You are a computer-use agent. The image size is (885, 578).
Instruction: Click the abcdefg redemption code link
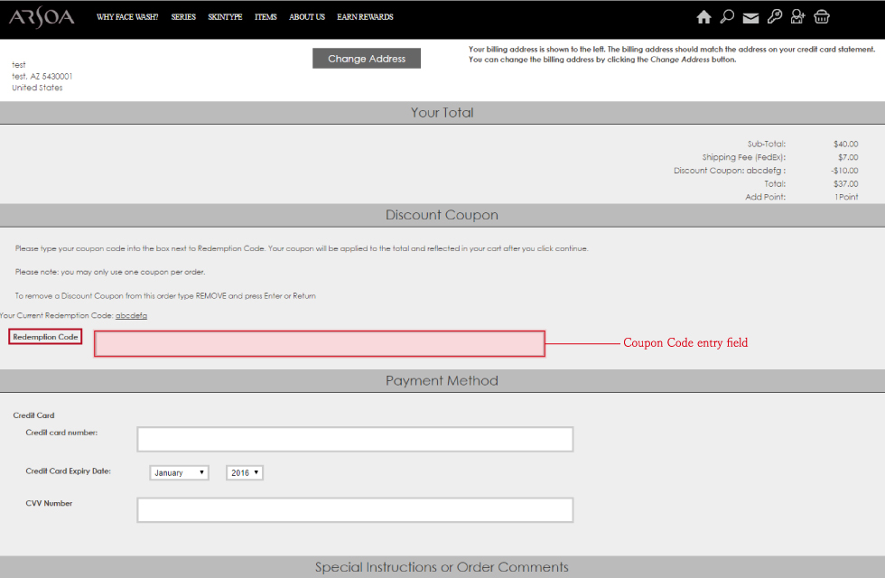[x=131, y=315]
